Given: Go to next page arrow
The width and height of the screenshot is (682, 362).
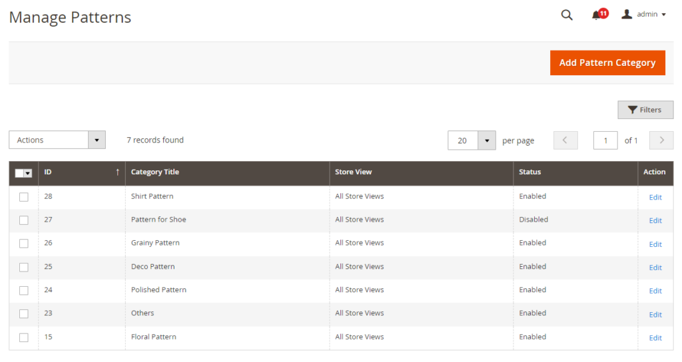Looking at the screenshot, I should [661, 140].
